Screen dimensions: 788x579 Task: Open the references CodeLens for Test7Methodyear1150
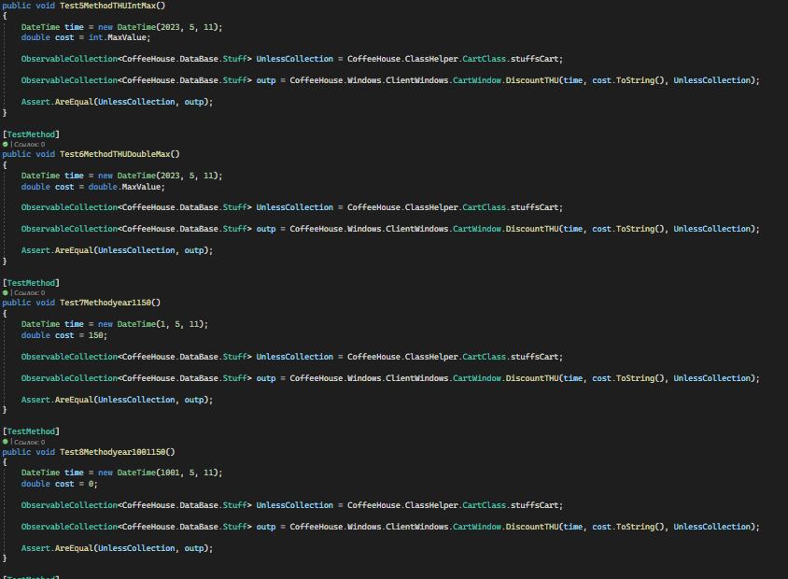pos(28,292)
